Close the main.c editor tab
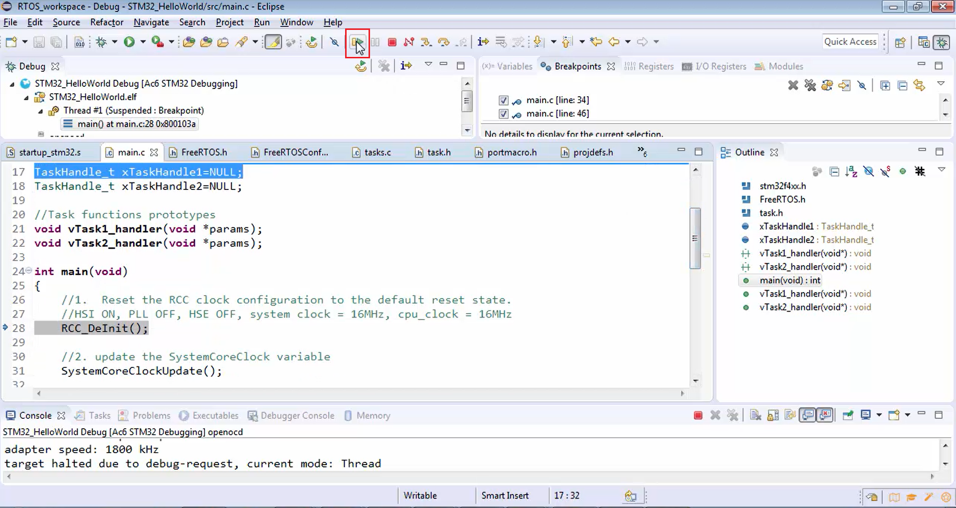 click(154, 152)
